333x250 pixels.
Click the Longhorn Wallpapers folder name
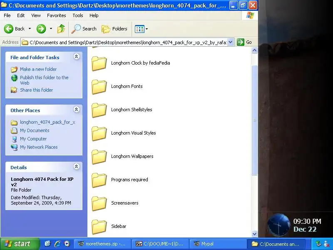[x=132, y=156]
